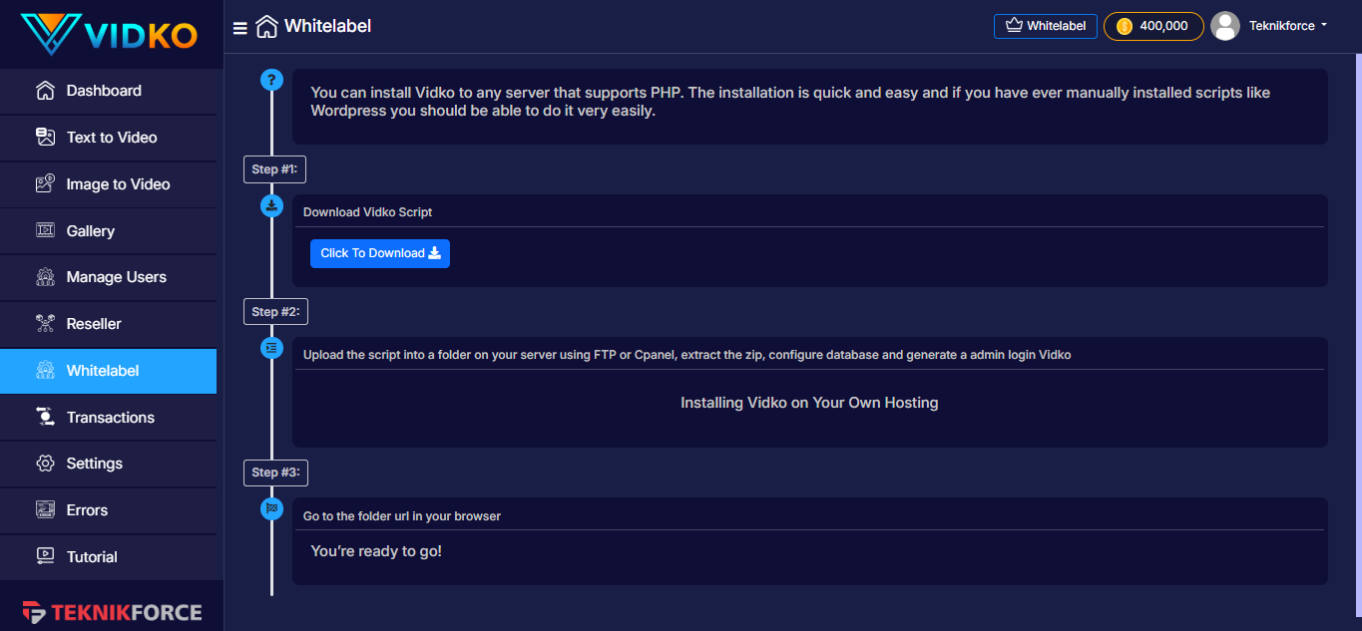Click the Teknikforce footer logo

(112, 612)
